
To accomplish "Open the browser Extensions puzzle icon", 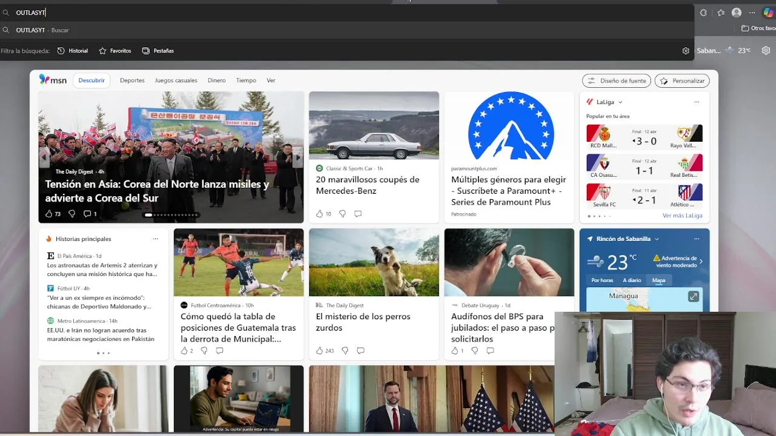I will pyautogui.click(x=703, y=12).
